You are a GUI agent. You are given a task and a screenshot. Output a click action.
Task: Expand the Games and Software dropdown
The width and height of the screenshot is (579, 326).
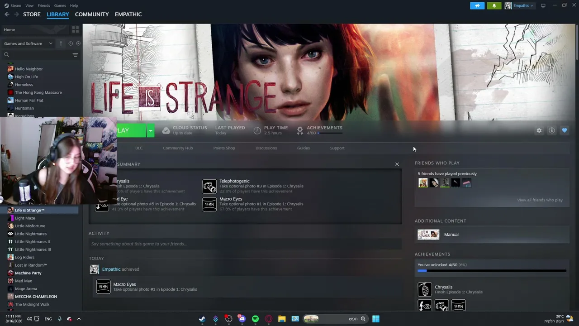pos(28,43)
